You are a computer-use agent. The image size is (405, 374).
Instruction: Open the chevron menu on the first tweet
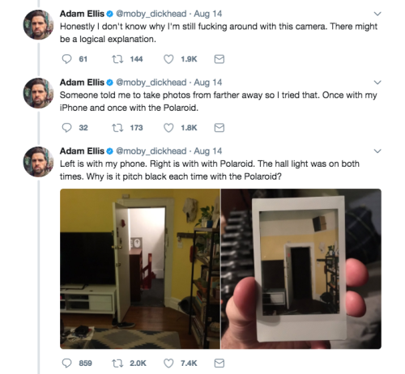pos(377,14)
